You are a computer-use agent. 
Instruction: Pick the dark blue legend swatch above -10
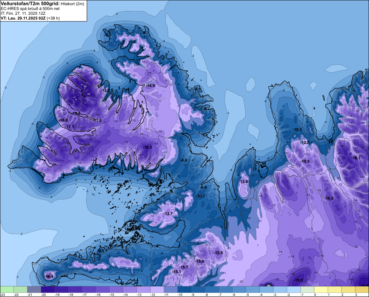click(184, 290)
